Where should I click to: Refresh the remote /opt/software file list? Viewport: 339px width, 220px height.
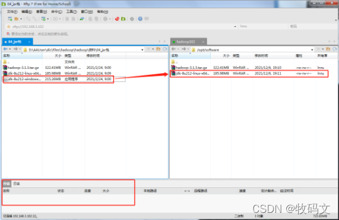point(335,49)
